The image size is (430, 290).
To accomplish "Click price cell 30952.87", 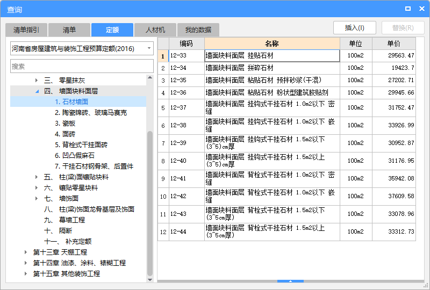I will 394,143.
